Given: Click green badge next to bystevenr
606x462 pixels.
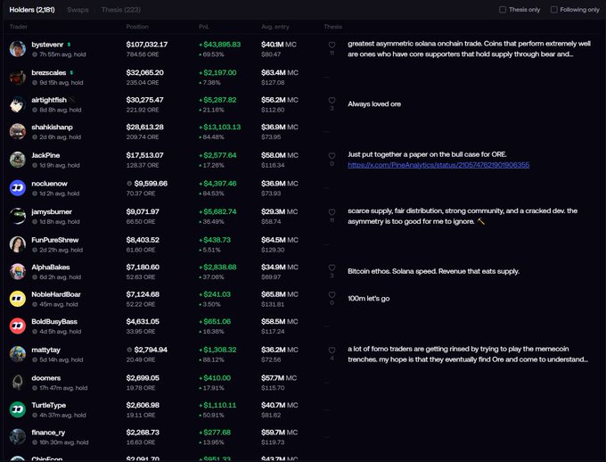Looking at the screenshot, I should point(69,45).
